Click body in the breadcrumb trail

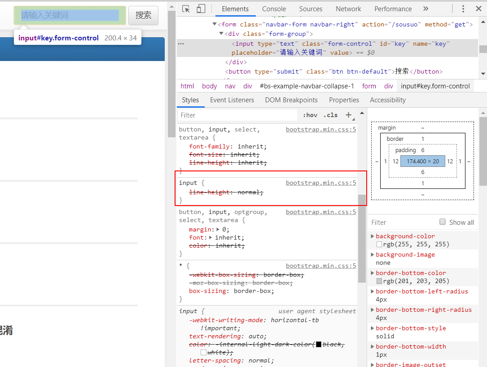(209, 86)
